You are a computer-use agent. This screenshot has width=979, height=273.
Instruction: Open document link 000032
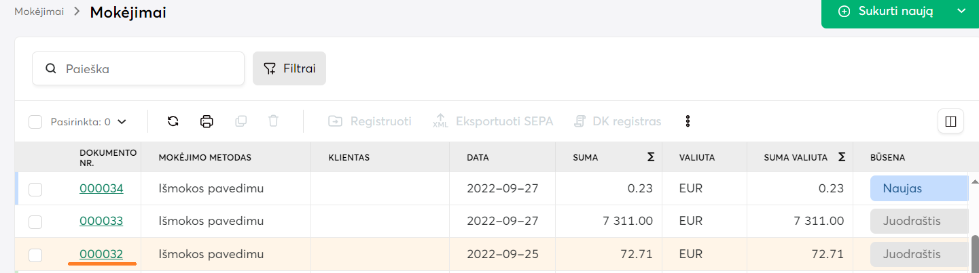[101, 255]
